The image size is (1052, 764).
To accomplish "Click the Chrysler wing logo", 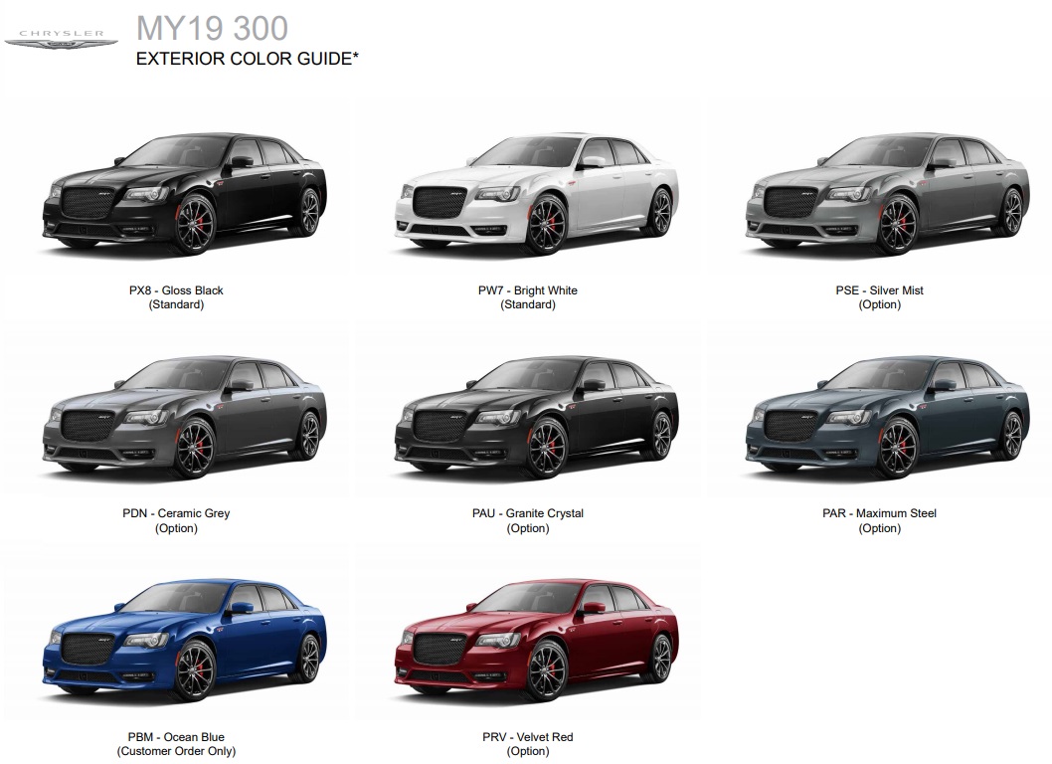I will 61,39.
